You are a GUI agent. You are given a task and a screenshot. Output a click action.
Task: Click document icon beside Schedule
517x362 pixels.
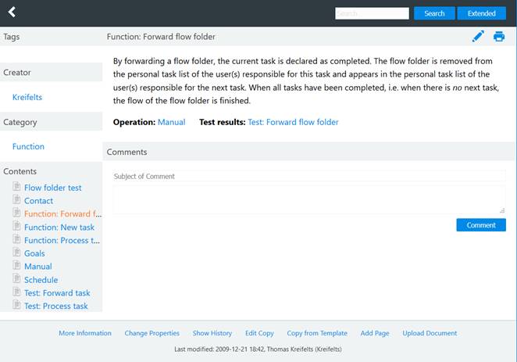pyautogui.click(x=16, y=280)
